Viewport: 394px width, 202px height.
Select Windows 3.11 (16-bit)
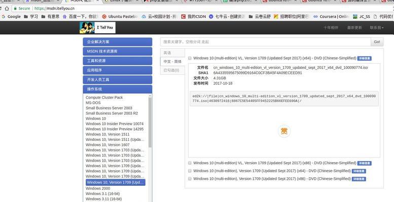tap(103, 199)
